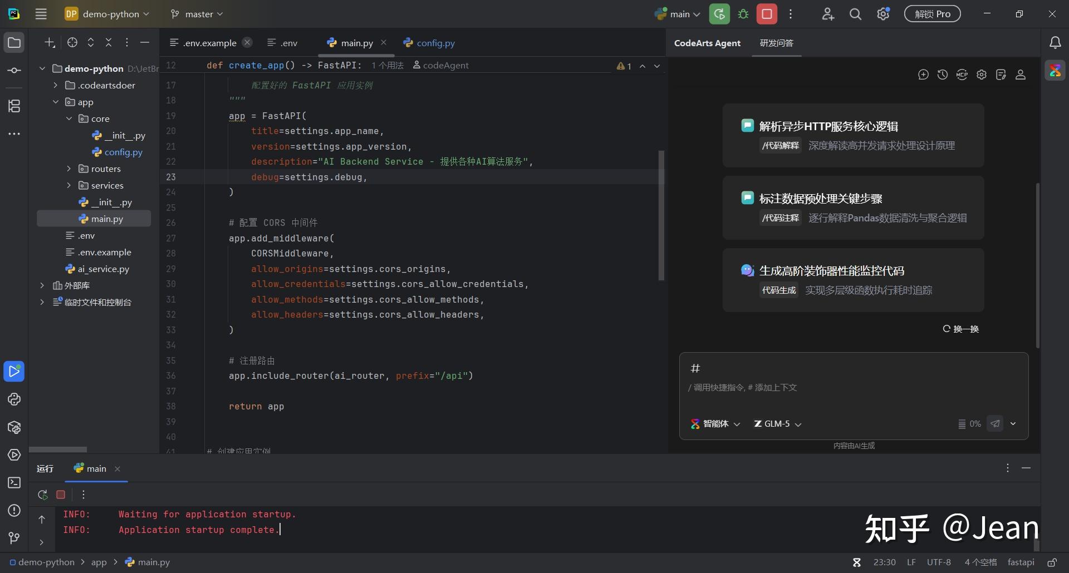1069x573 pixels.
Task: Stop the running main process in the top toolbar
Action: pyautogui.click(x=767, y=14)
